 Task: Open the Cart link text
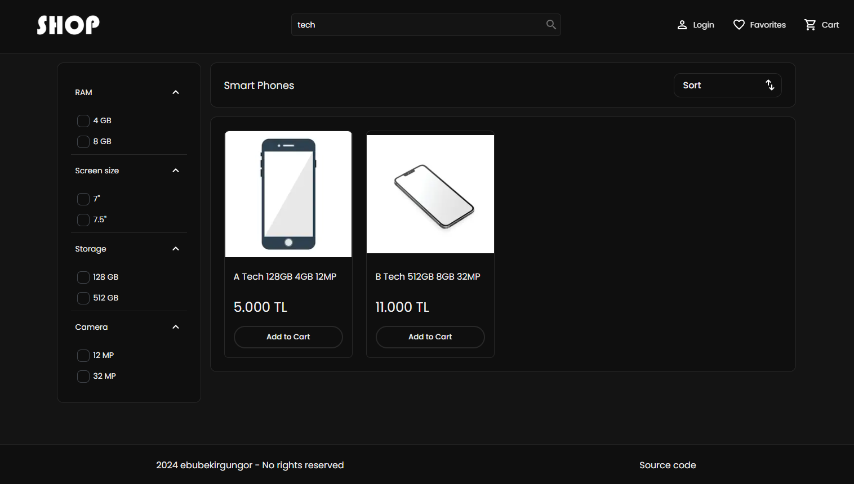[830, 25]
